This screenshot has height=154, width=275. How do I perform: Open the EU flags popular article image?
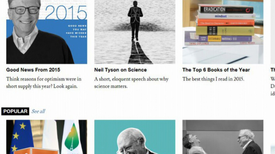[x=47, y=137]
